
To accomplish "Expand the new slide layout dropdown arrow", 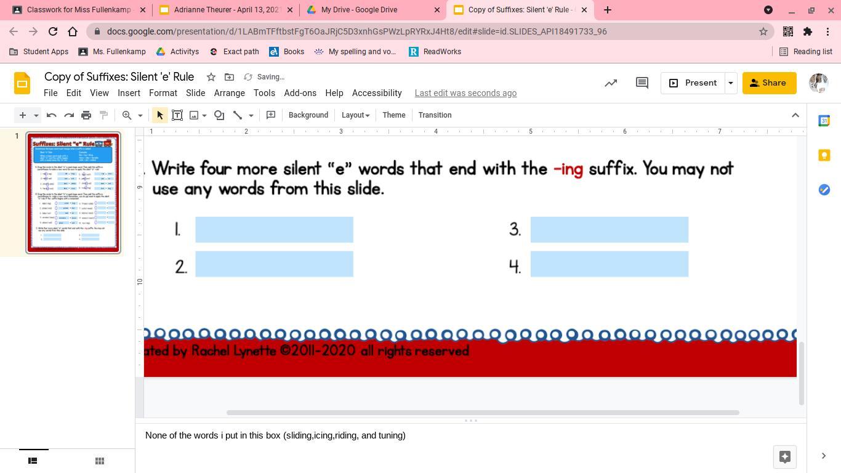I will point(36,115).
